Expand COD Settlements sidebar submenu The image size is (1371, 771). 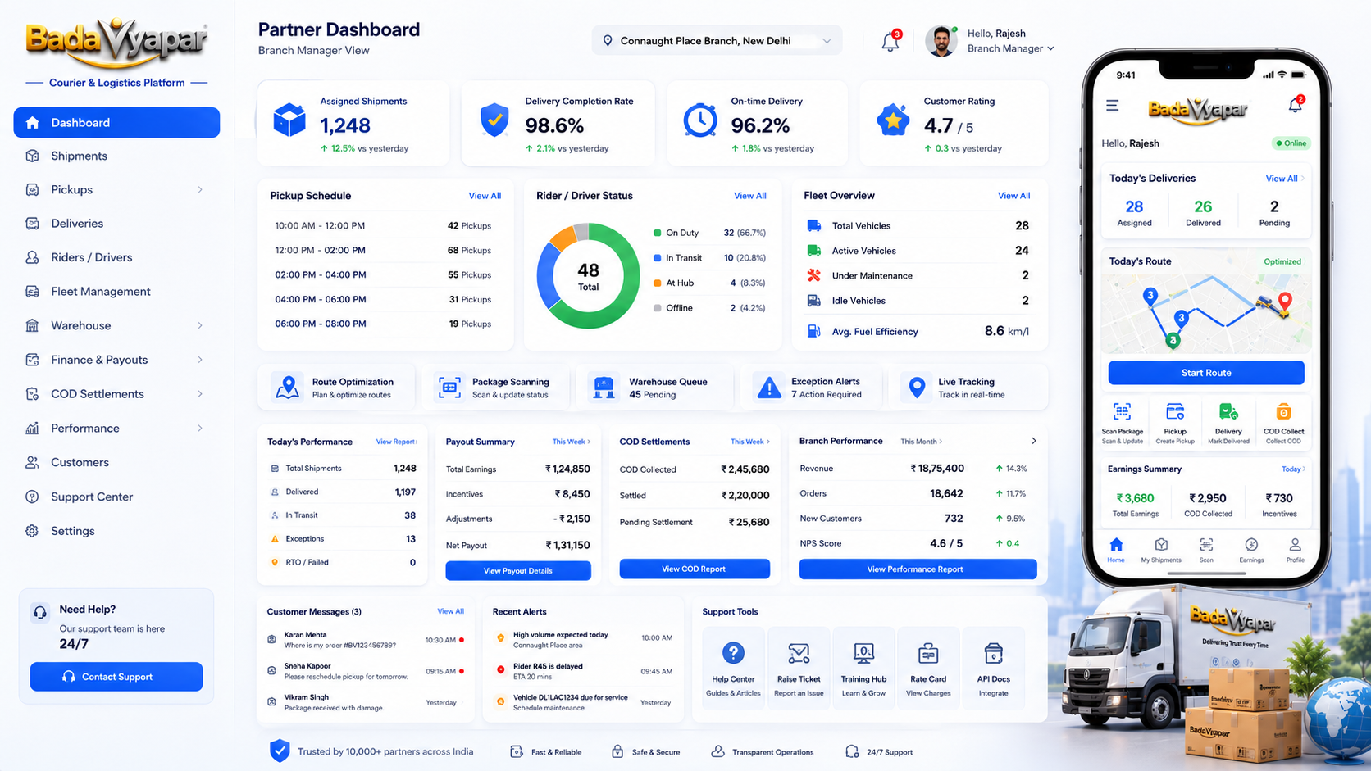tap(200, 394)
